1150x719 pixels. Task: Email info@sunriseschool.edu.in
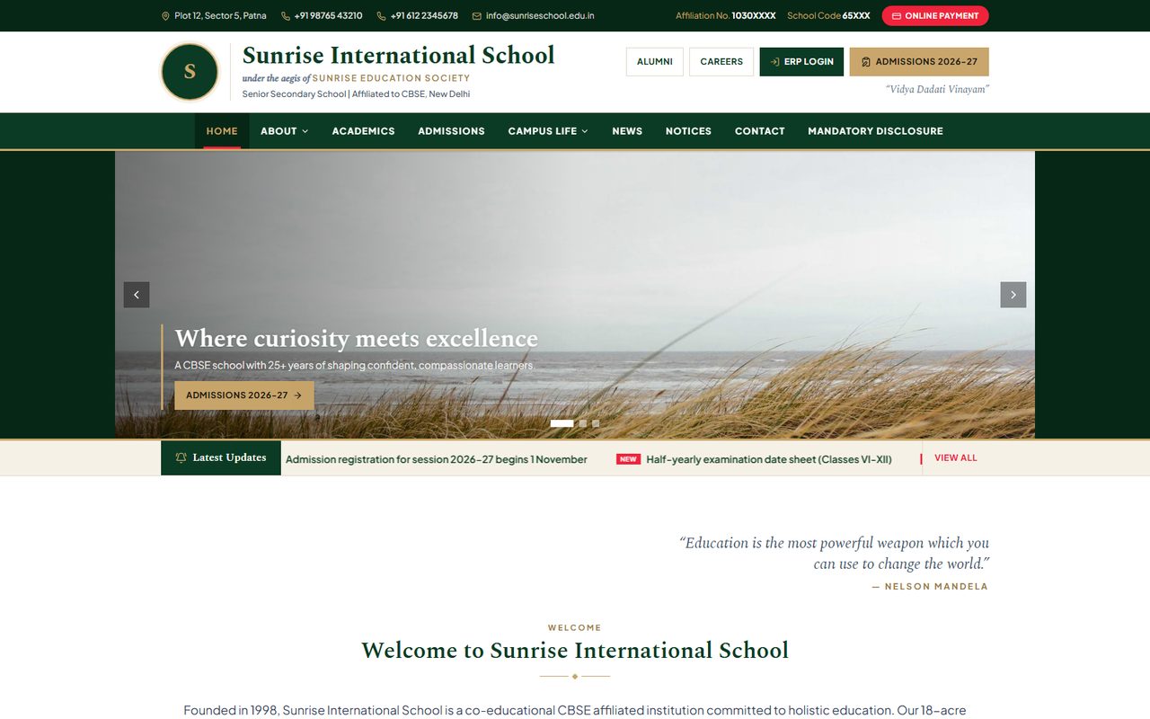click(540, 16)
